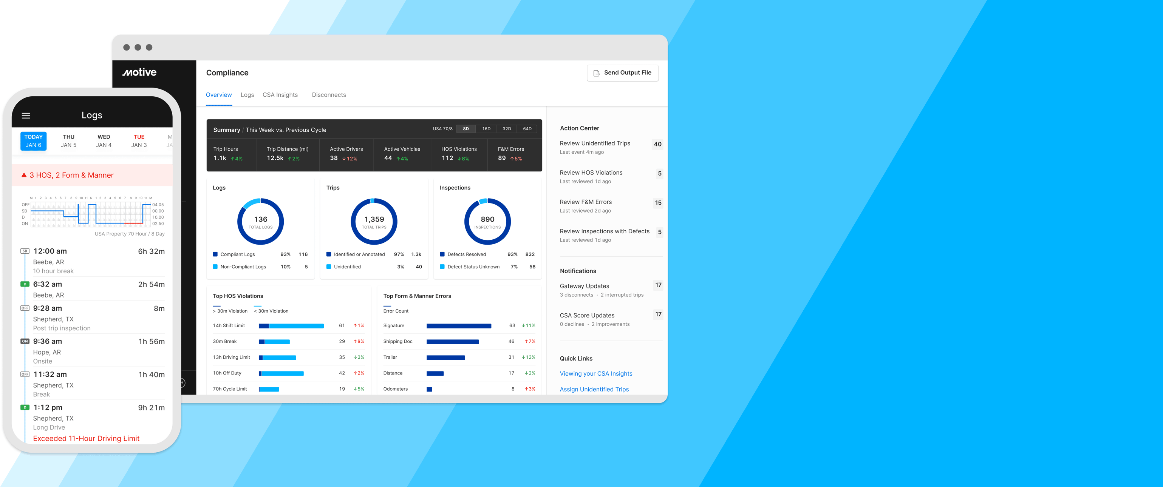
Task: Click the Send Output File document icon
Action: click(596, 73)
